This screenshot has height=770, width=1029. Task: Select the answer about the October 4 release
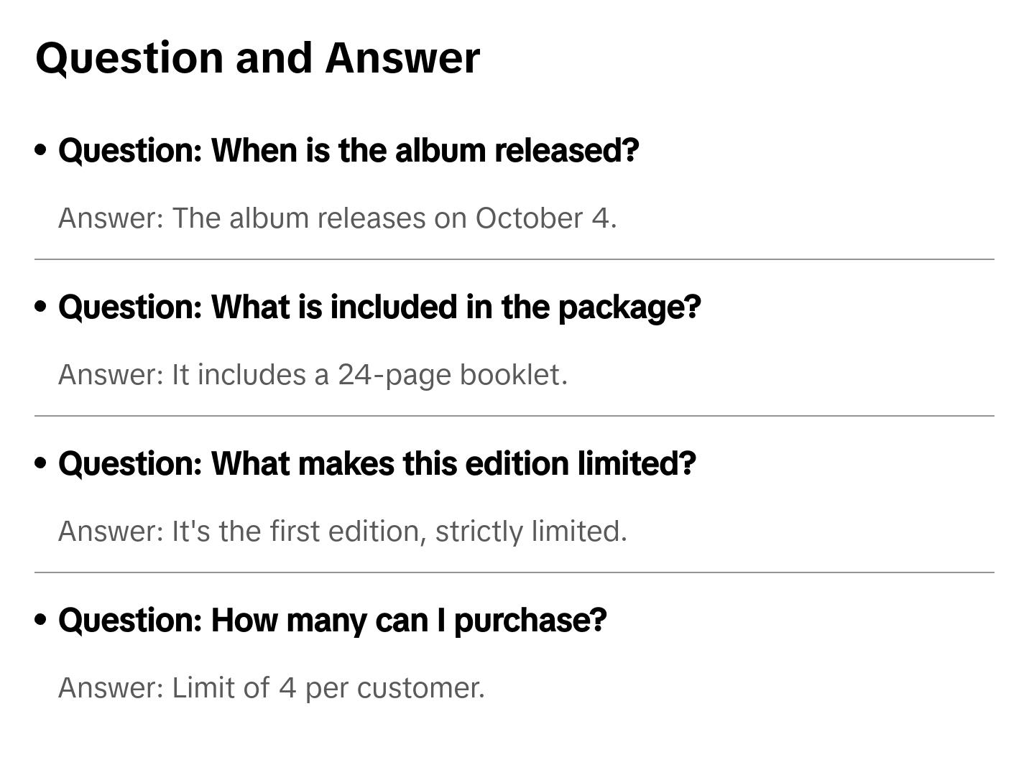337,218
